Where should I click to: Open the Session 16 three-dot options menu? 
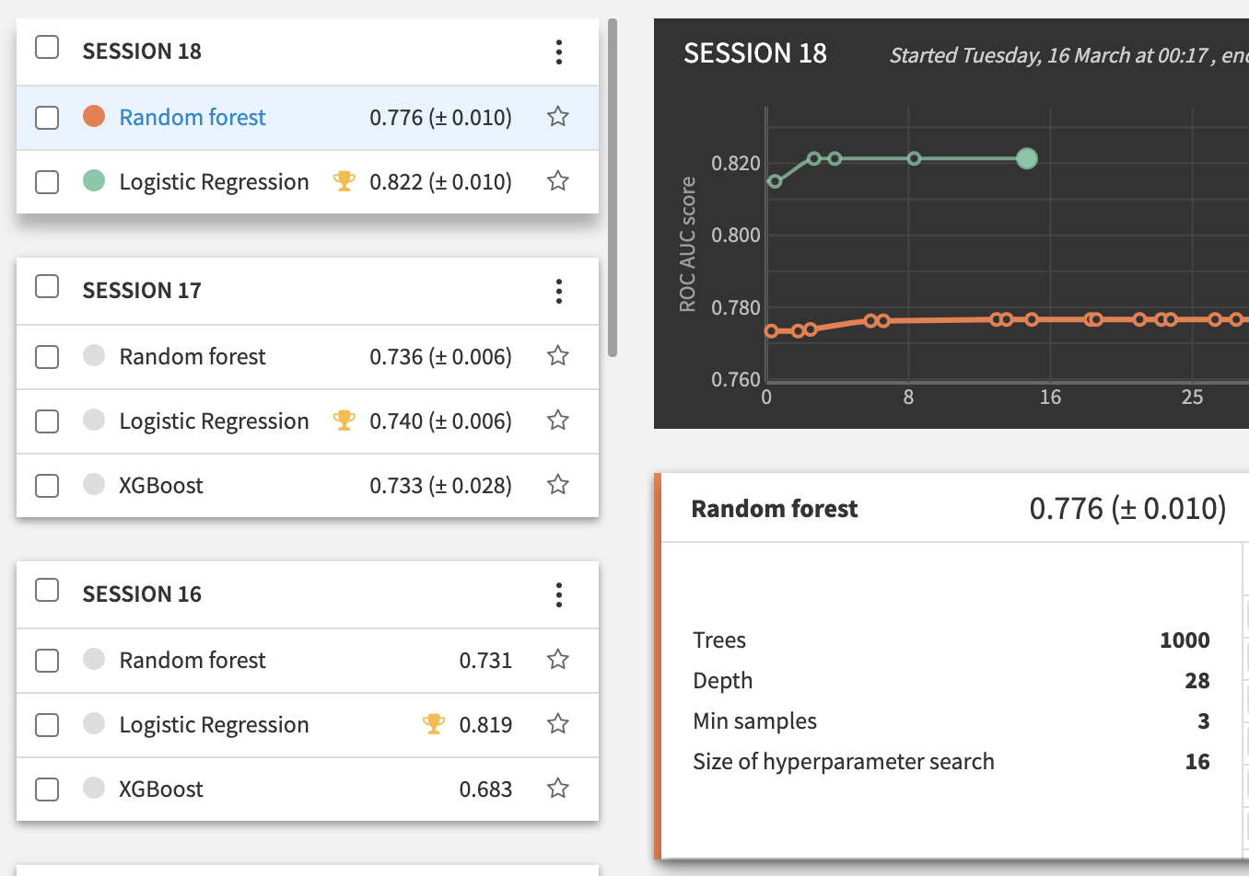[559, 595]
